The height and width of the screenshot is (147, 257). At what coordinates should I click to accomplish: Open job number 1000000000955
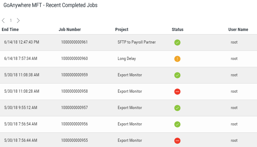pos(74,140)
